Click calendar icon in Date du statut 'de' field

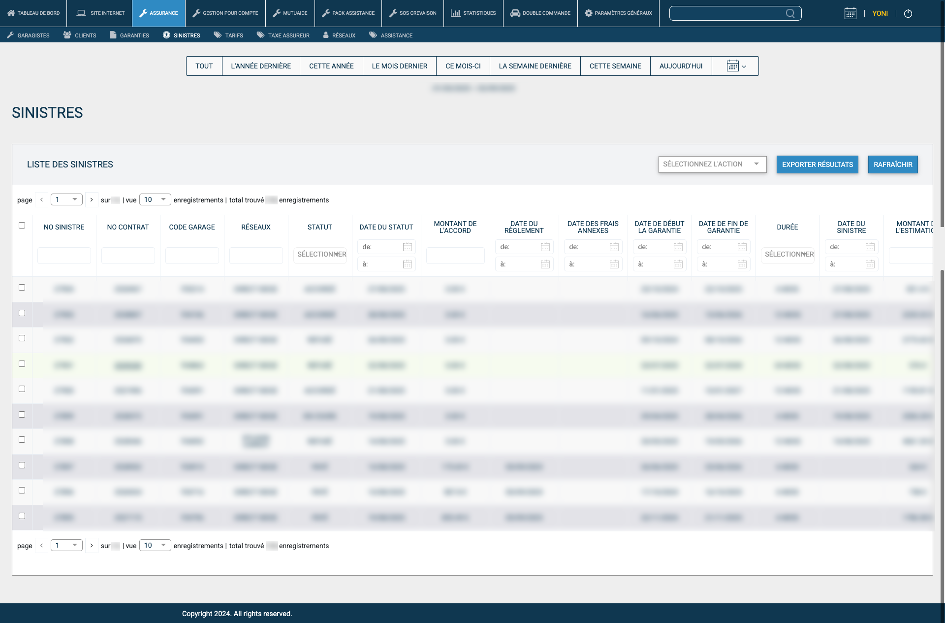coord(408,247)
